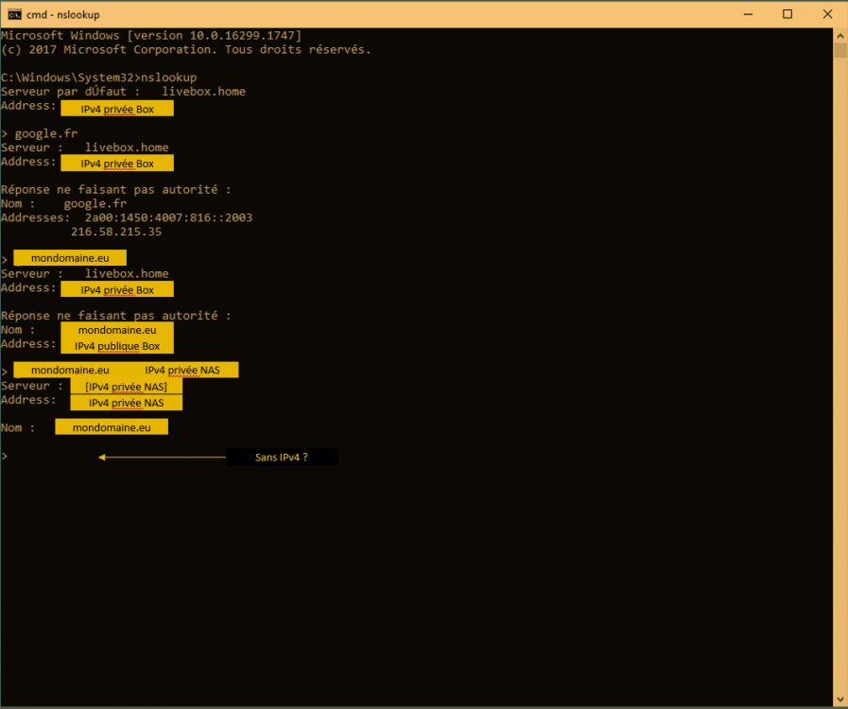Click the black "Sans IPv4 ?" annotation
Viewport: 848px width, 709px height.
point(282,458)
